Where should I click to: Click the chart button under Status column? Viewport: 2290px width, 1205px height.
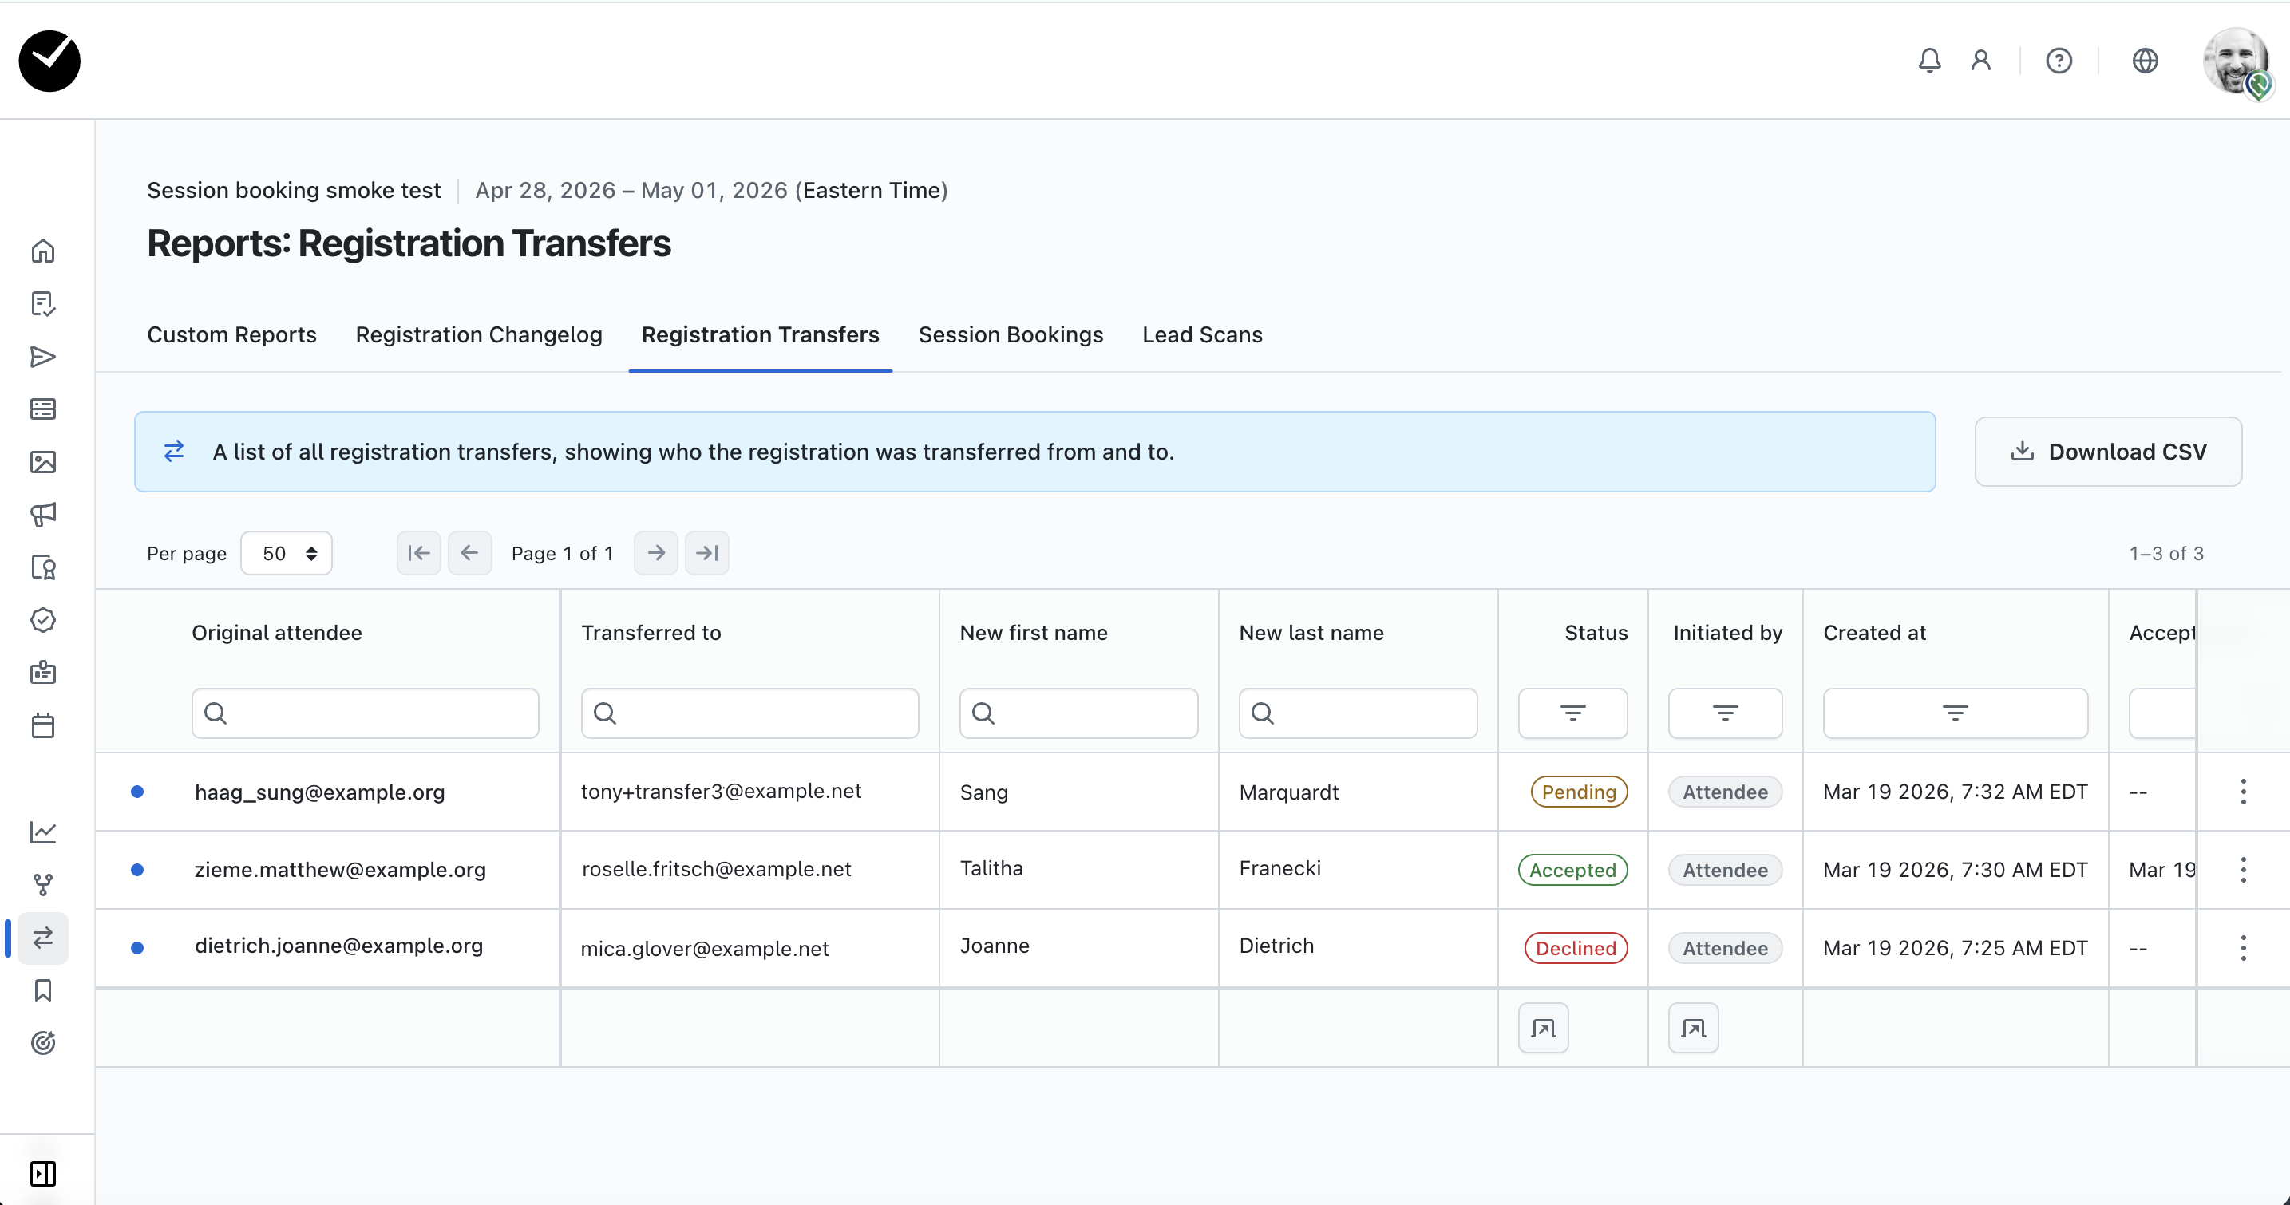(1543, 1028)
